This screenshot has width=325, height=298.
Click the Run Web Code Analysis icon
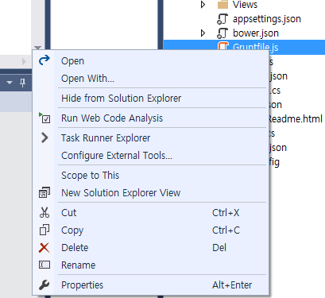click(x=44, y=118)
